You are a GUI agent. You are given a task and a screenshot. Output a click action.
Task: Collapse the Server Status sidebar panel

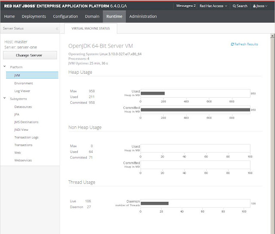click(57, 29)
